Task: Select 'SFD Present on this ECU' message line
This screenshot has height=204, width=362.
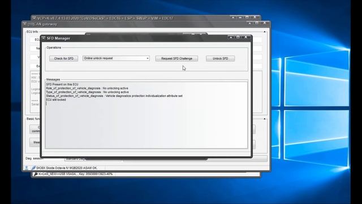Action: (62, 84)
